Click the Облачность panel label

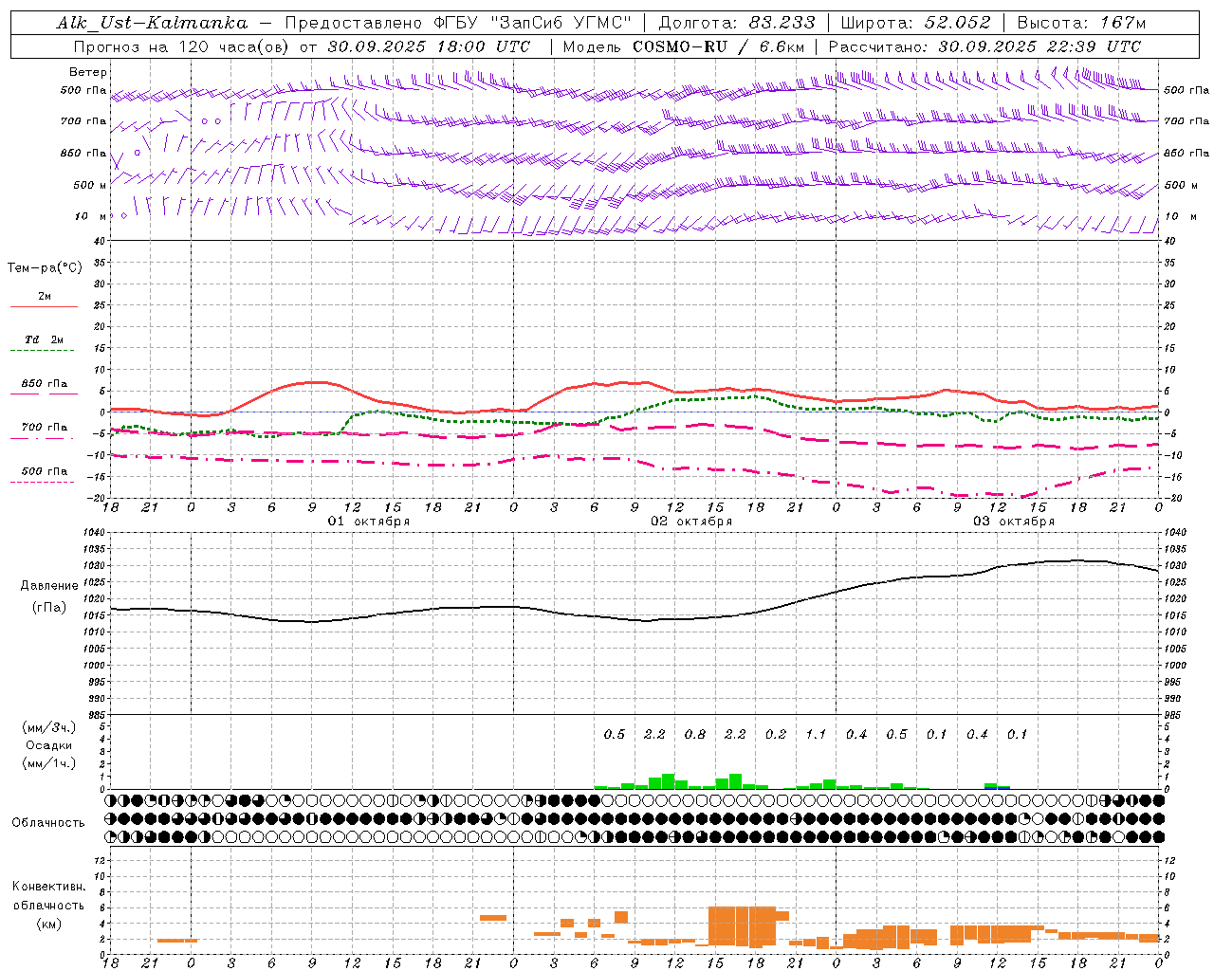point(48,822)
